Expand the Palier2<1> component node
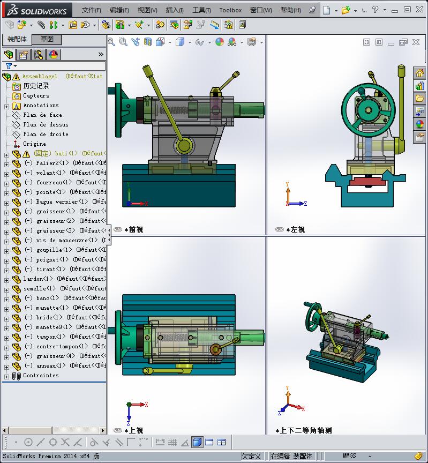 pyautogui.click(x=6, y=164)
